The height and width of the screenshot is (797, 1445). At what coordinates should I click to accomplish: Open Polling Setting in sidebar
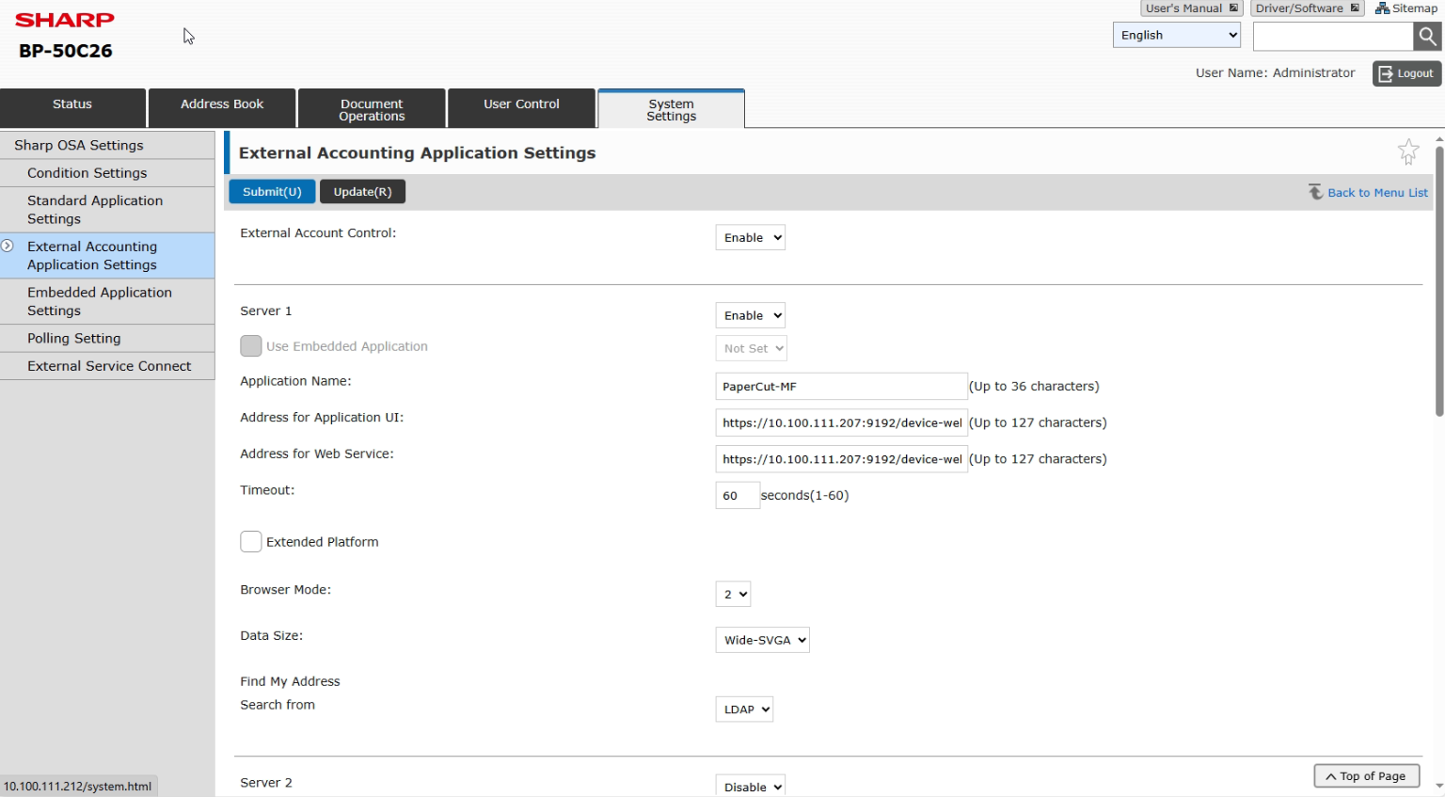(107, 339)
